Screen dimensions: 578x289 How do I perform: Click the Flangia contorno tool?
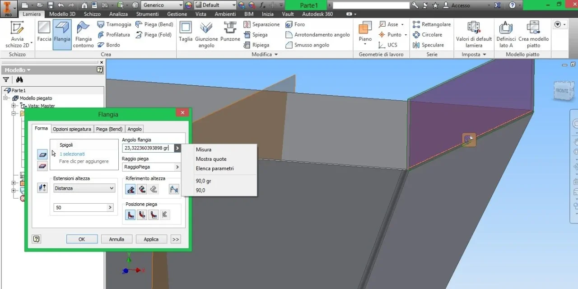click(84, 34)
